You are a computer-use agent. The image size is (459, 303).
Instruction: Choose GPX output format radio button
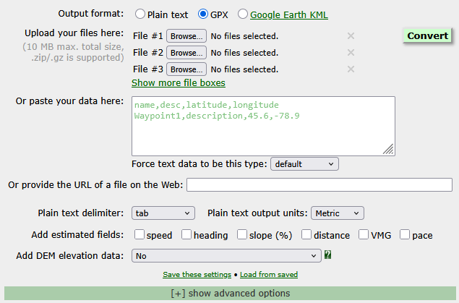click(202, 14)
